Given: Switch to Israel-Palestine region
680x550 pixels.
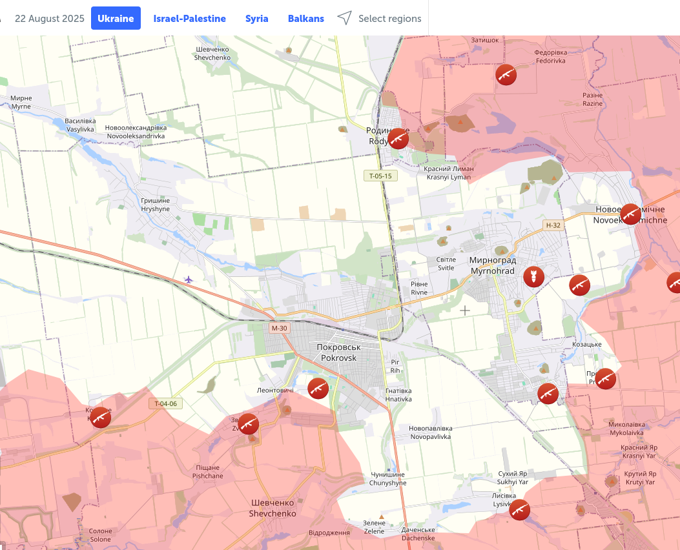Looking at the screenshot, I should 189,19.
